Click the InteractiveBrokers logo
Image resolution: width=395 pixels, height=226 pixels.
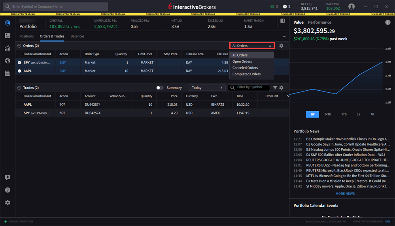pyautogui.click(x=192, y=7)
